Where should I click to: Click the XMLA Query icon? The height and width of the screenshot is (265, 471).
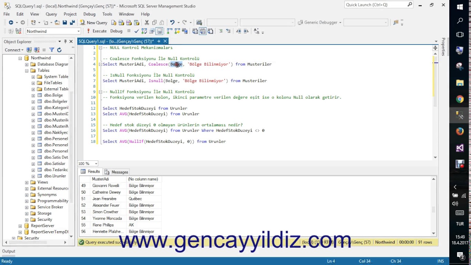point(137,22)
